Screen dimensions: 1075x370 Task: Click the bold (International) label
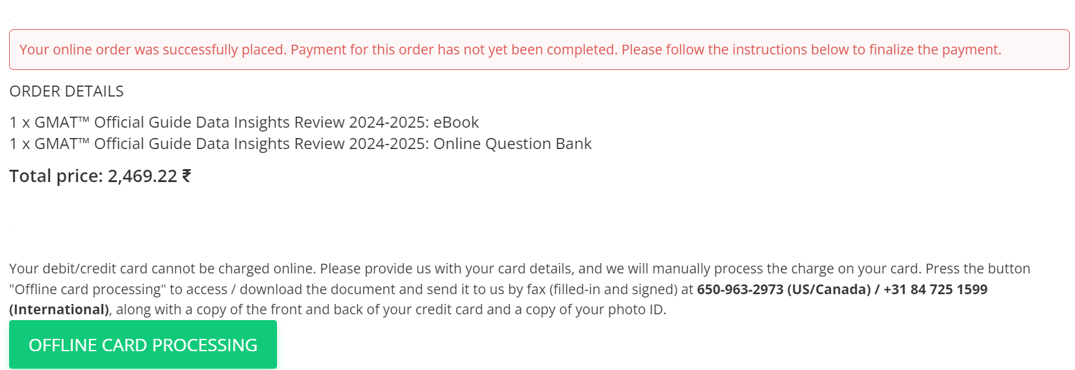59,310
